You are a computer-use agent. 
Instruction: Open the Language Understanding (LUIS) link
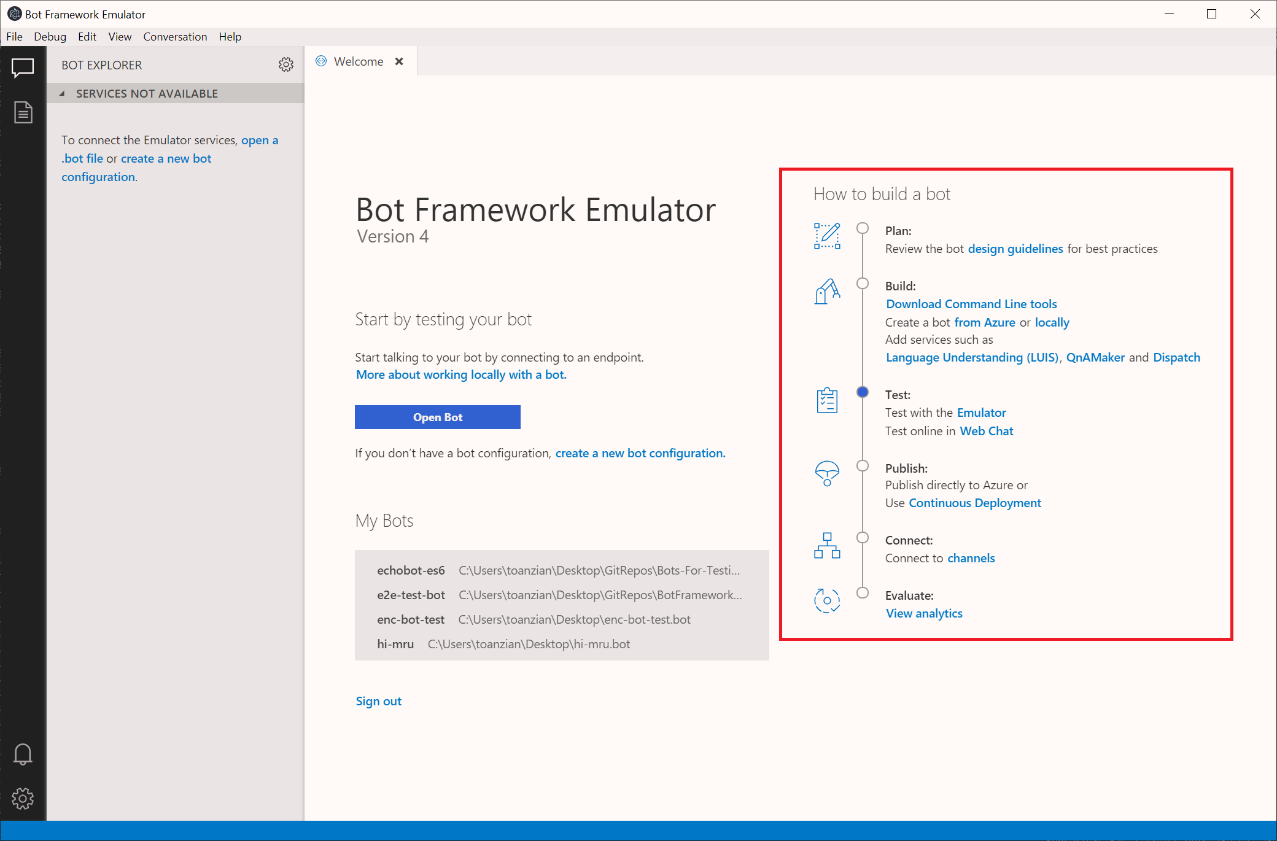[x=972, y=357]
